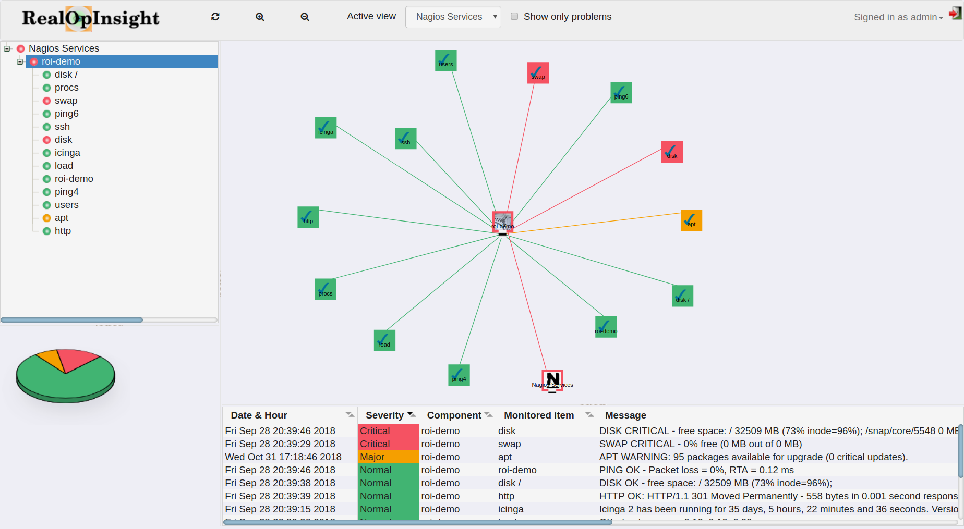The height and width of the screenshot is (529, 964).
Task: Select ping6 in the service tree
Action: tap(66, 114)
